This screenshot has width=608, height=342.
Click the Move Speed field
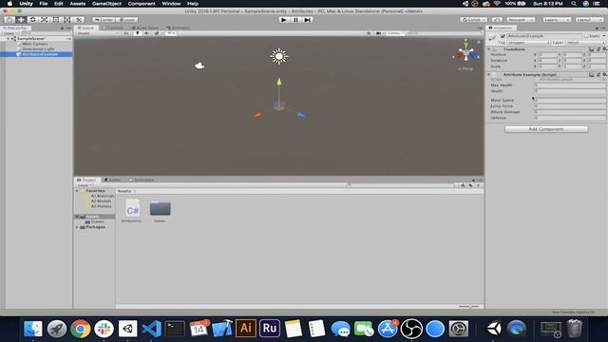(570, 100)
